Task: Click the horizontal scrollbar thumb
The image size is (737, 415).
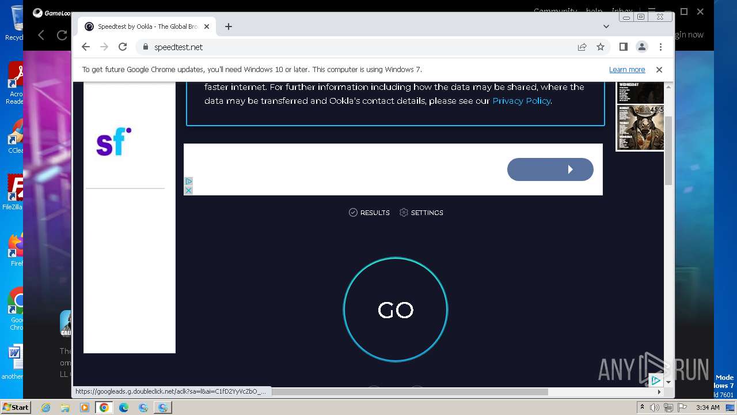Action: [409, 392]
